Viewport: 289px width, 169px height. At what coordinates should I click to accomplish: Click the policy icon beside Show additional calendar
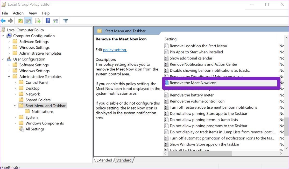click(166, 58)
